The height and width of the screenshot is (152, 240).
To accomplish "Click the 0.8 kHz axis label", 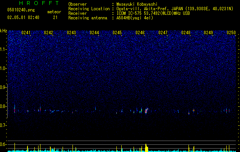I will tap(3, 106).
